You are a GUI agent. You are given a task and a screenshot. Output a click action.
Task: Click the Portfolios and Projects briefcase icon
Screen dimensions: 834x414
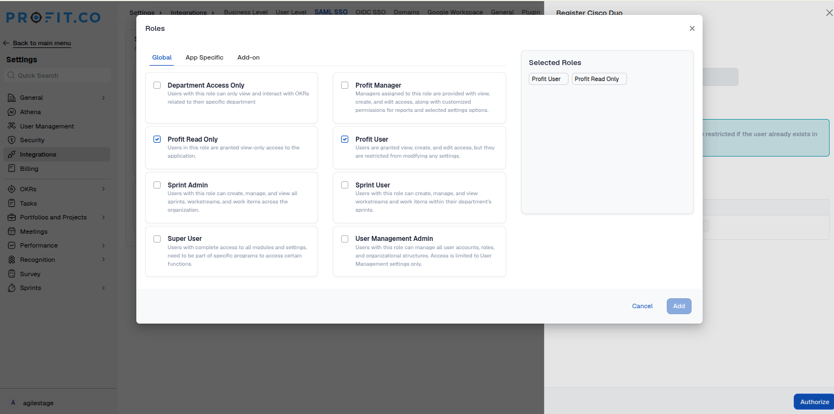12,217
